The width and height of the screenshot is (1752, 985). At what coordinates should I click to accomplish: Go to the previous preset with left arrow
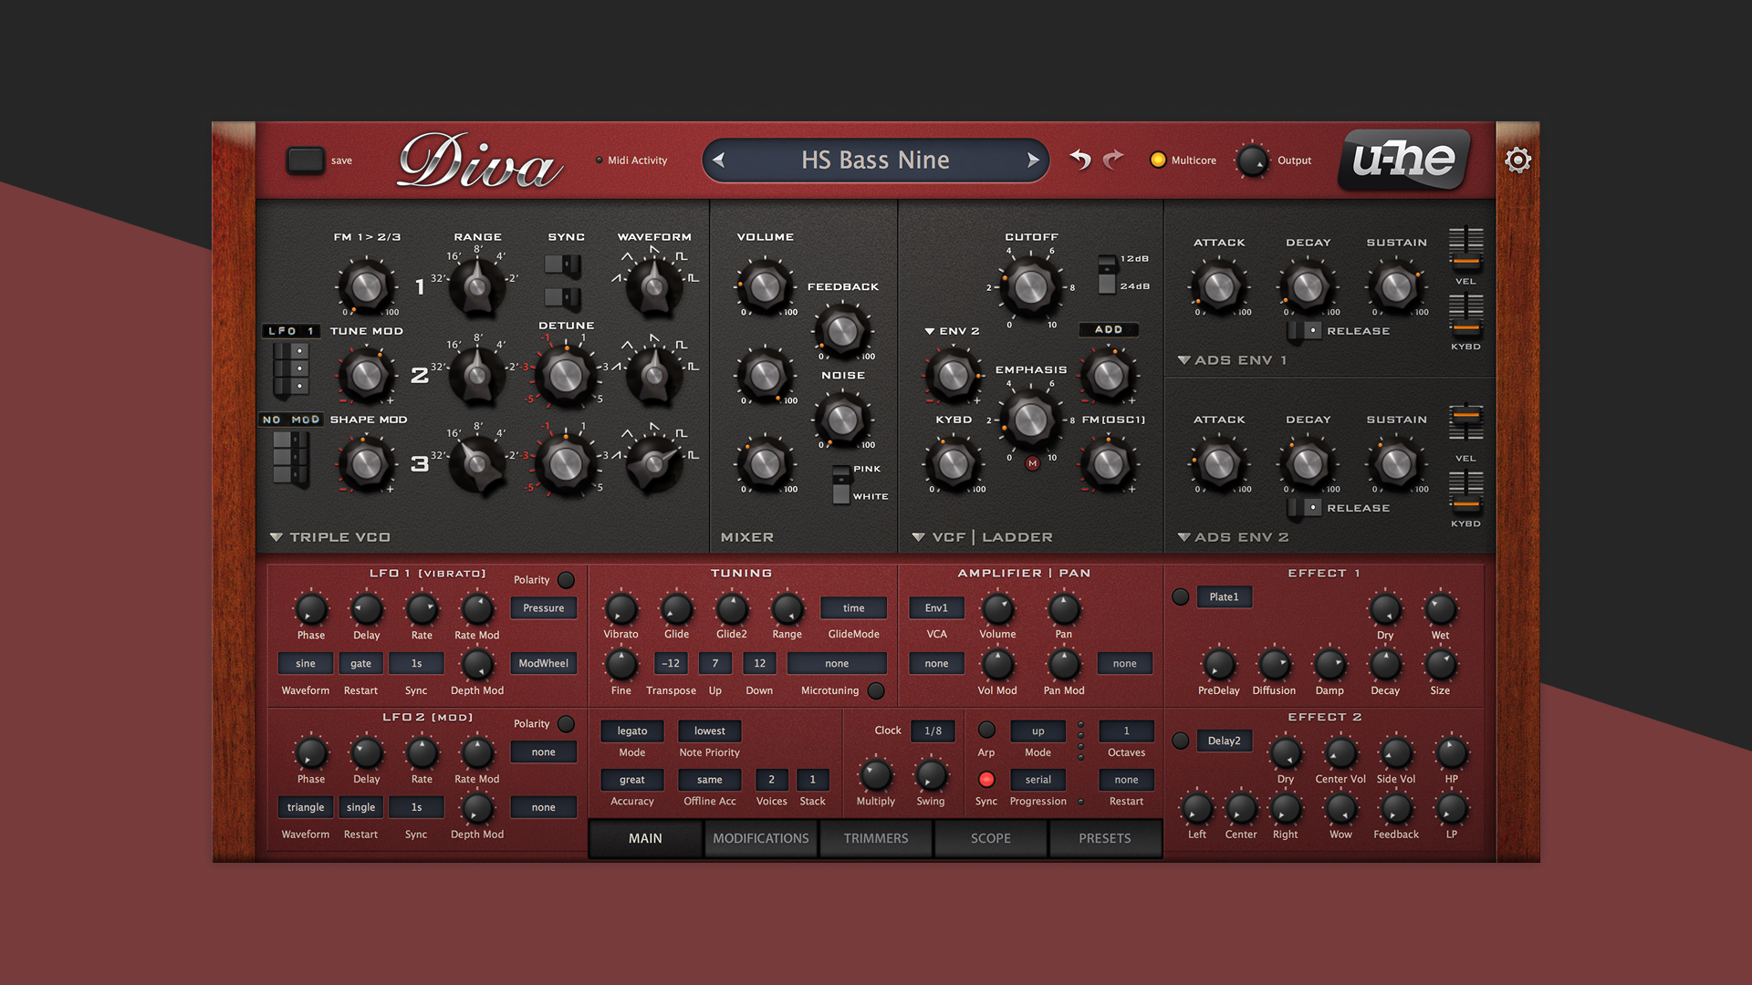[x=719, y=160]
